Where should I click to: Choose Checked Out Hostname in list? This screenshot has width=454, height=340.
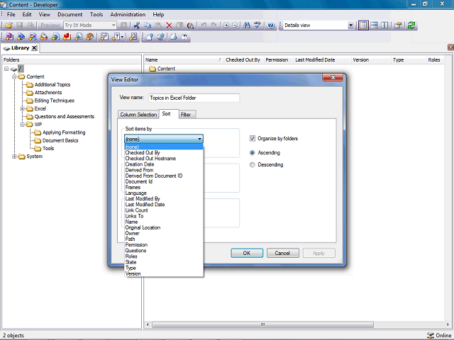[164, 159]
